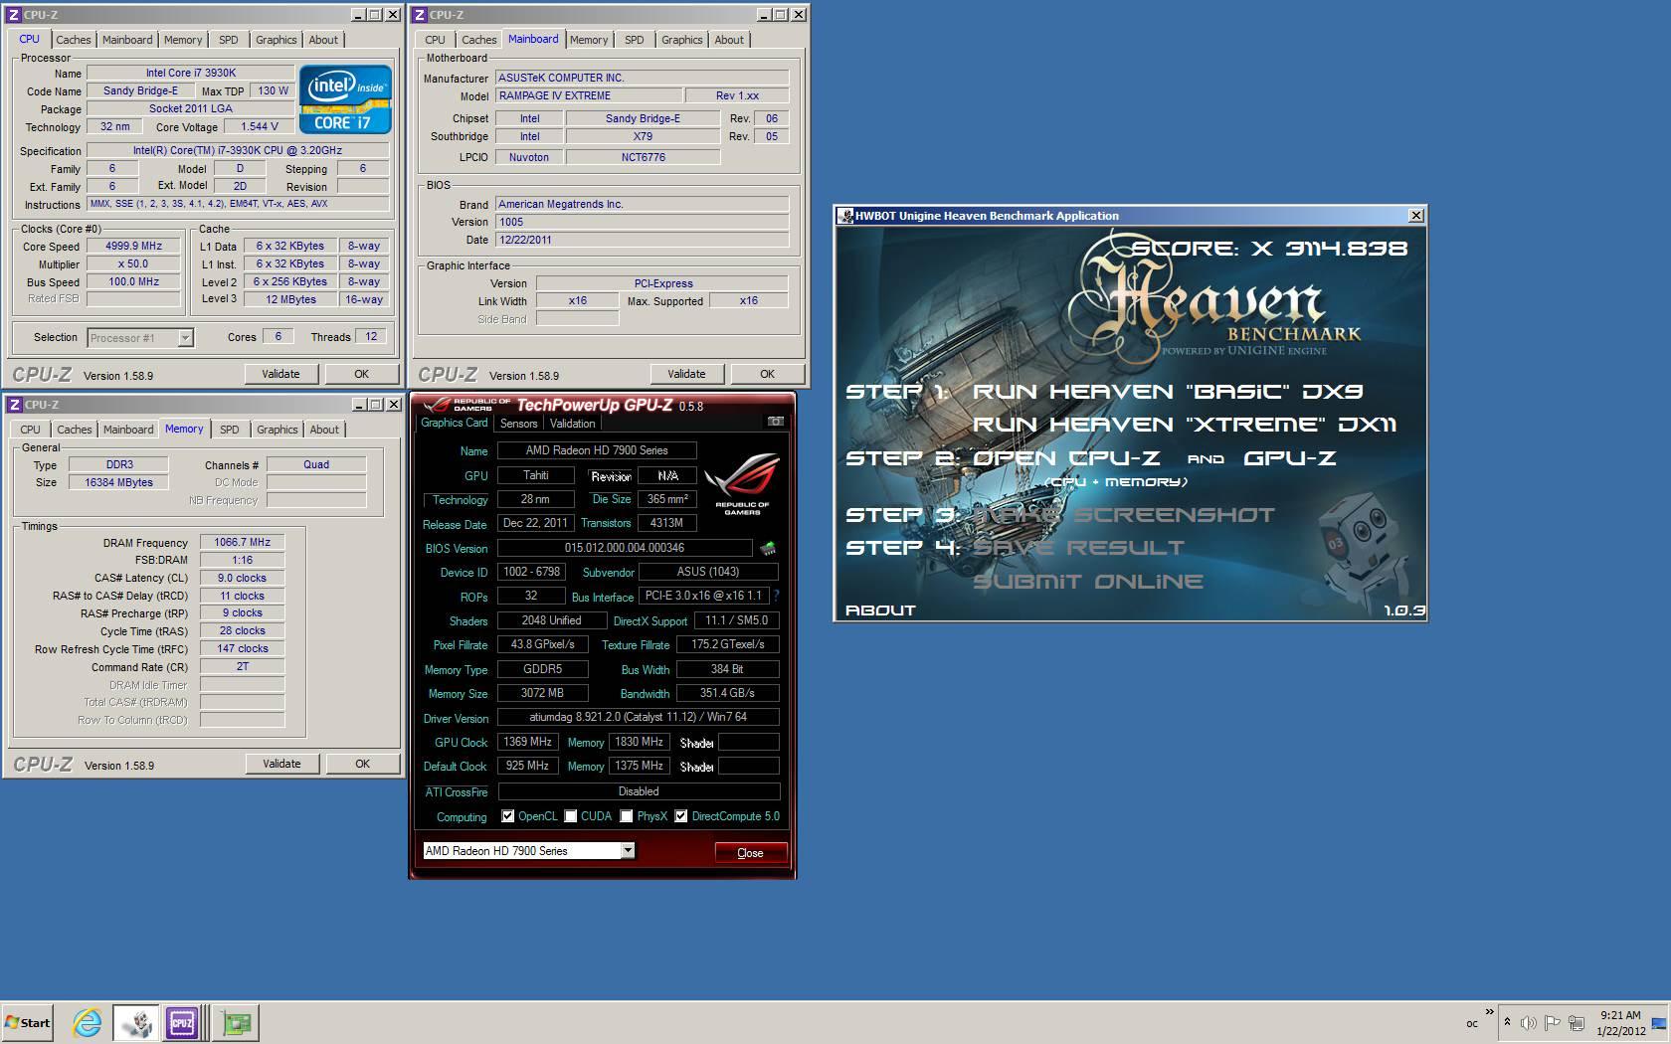Toggle the OpenCL checkbox
1671x1044 pixels.
point(508,816)
